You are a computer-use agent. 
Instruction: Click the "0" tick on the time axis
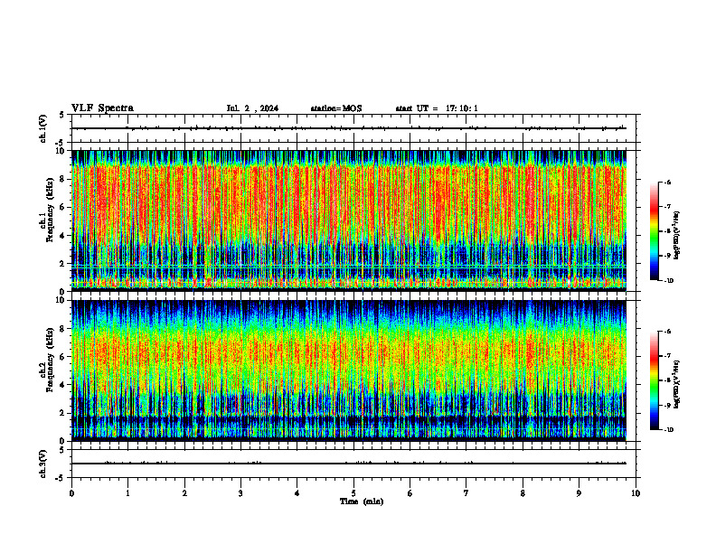click(x=71, y=493)
